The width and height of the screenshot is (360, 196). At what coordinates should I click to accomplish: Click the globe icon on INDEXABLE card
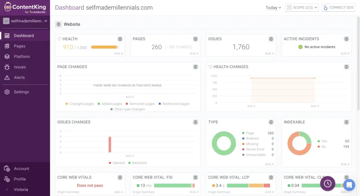point(346,122)
